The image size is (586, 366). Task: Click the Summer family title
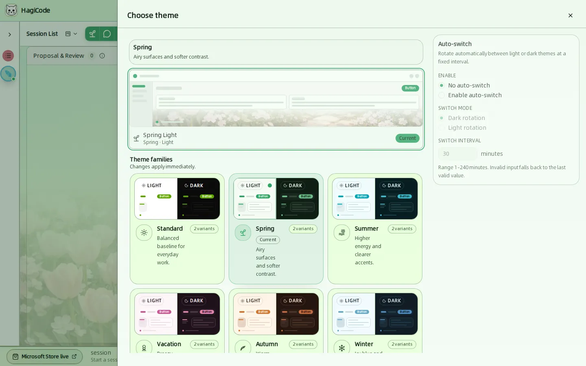366,229
